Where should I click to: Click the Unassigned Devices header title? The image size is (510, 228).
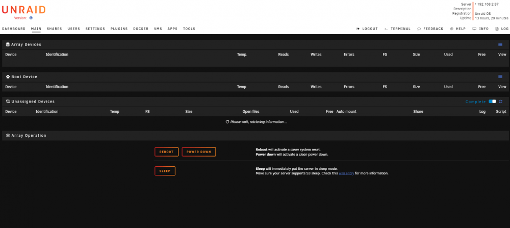tap(33, 102)
